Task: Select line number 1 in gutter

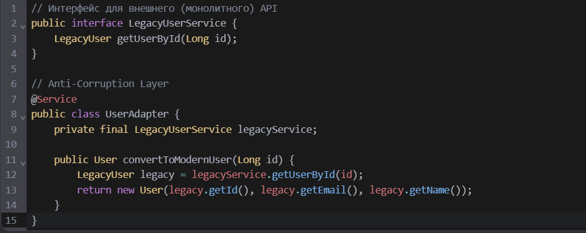Action: click(14, 8)
